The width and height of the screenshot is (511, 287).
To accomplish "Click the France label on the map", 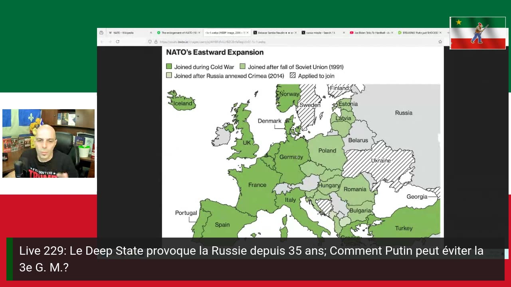I will point(257,185).
